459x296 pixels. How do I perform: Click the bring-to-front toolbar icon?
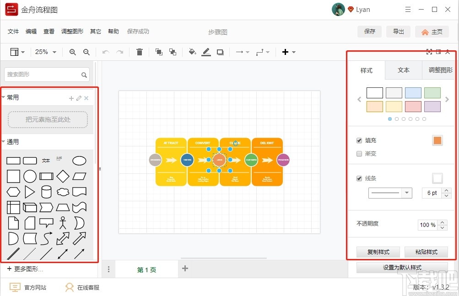pyautogui.click(x=159, y=52)
